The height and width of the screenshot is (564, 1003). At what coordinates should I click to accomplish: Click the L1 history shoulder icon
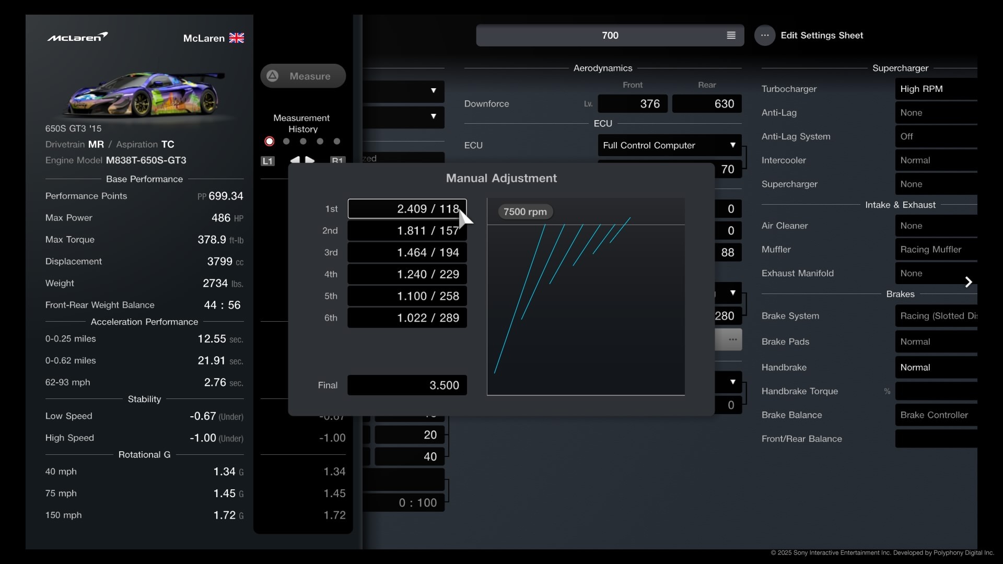pyautogui.click(x=267, y=161)
